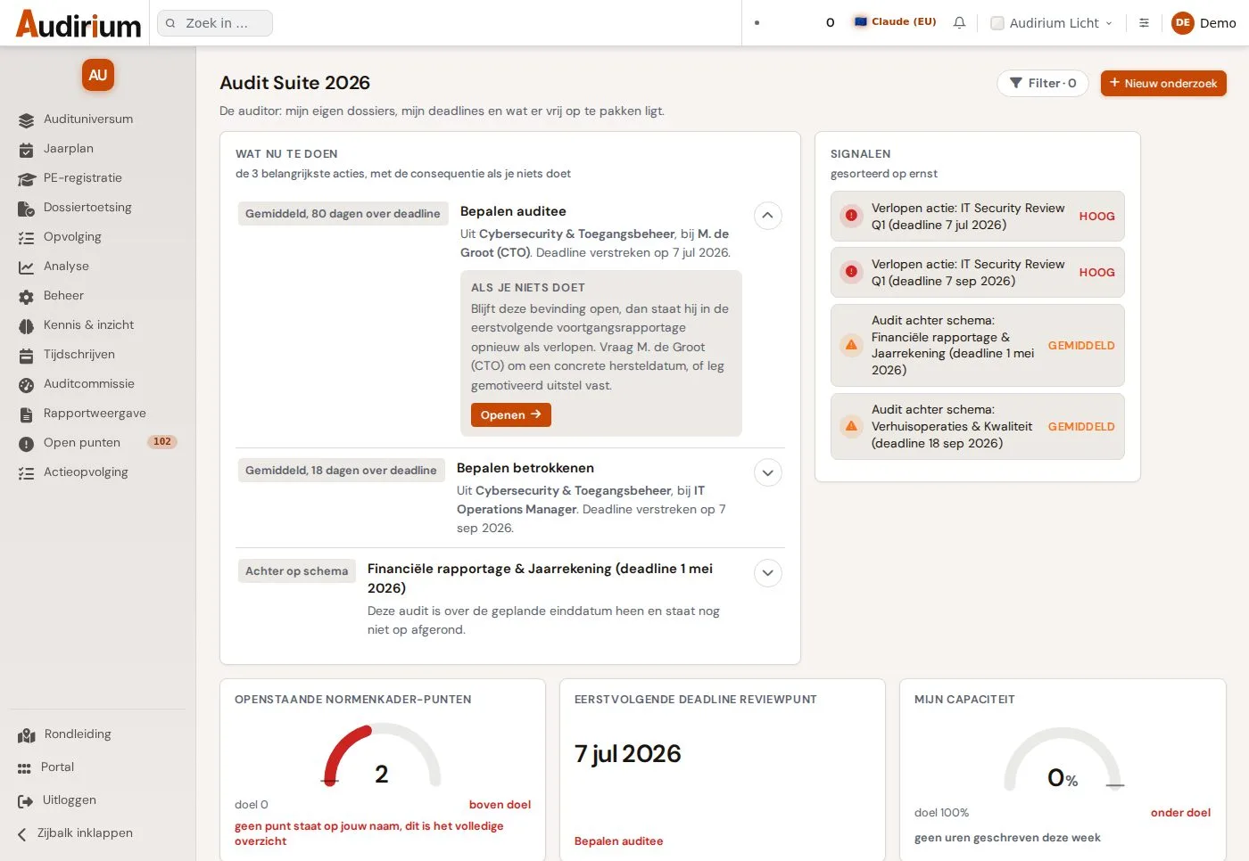Image resolution: width=1249 pixels, height=861 pixels.
Task: Click the Audirium logo
Action: (79, 23)
